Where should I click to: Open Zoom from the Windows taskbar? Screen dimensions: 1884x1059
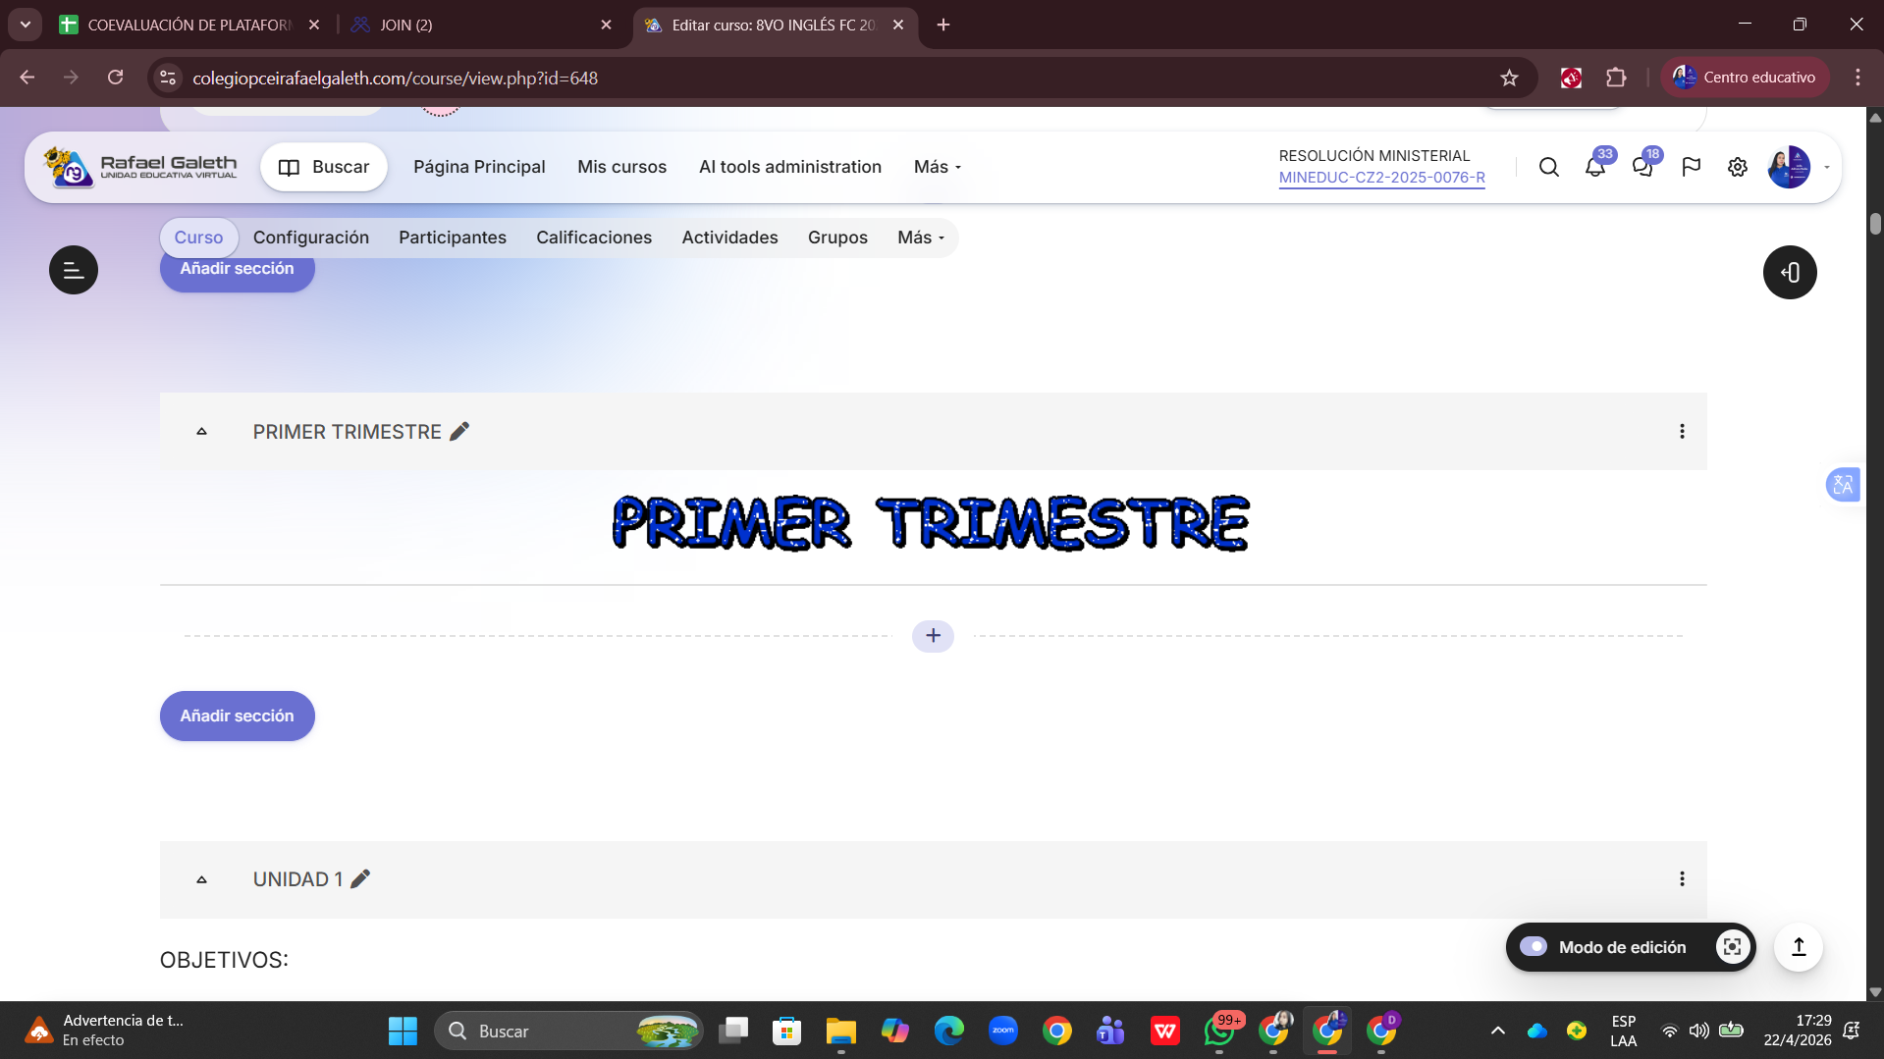pos(1002,1032)
